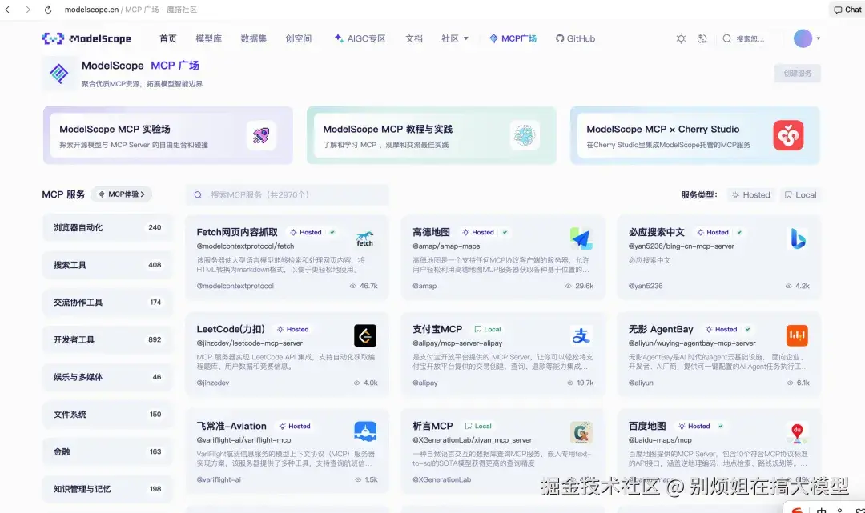Select the Fetch网页内容抓取 server icon
This screenshot has height=513, width=865.
(x=364, y=238)
